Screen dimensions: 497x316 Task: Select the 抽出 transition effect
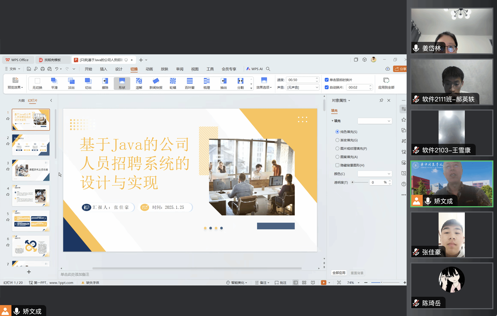point(224,83)
